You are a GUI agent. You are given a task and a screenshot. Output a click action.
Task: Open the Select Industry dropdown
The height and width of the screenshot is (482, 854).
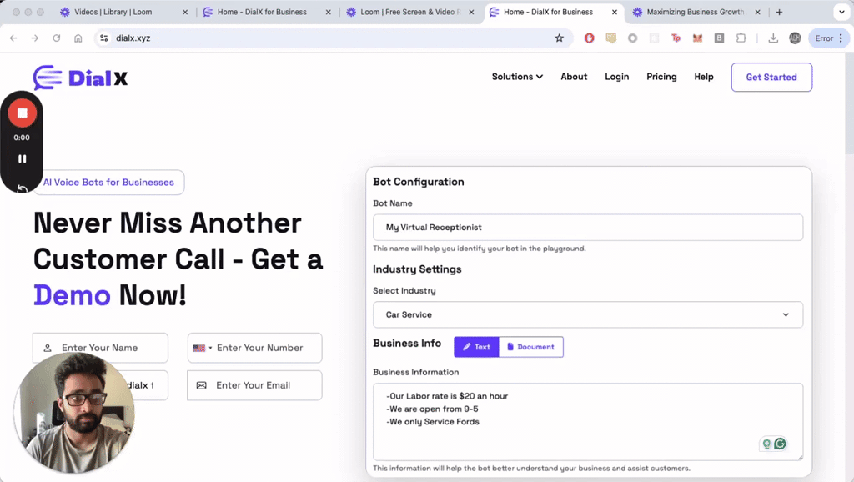tap(588, 314)
